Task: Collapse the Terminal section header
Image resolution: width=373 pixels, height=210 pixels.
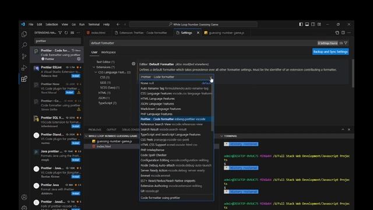Action: coord(221,136)
